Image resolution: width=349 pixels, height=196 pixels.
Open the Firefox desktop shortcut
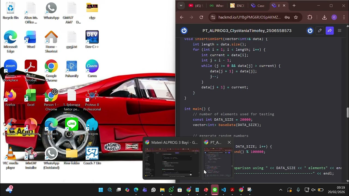click(x=10, y=98)
